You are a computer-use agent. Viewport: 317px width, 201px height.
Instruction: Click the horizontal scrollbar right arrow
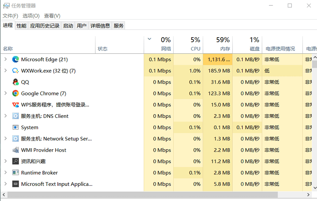coord(308,195)
